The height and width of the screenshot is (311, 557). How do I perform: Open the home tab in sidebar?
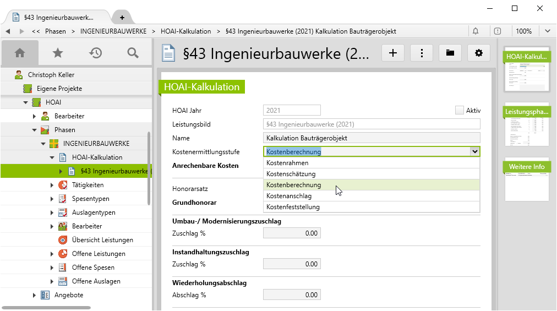20,53
